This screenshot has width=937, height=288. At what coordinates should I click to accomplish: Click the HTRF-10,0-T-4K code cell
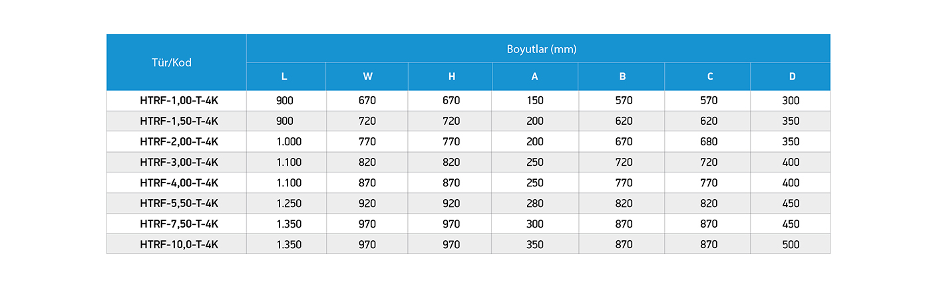[176, 244]
